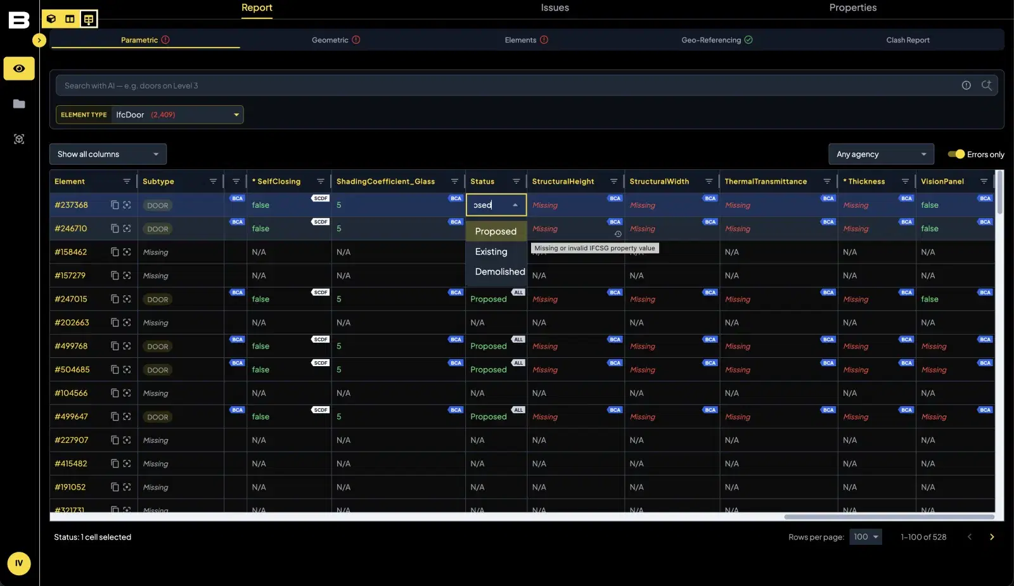Toggle the Errors only switch
The image size is (1014, 586).
pyautogui.click(x=956, y=154)
